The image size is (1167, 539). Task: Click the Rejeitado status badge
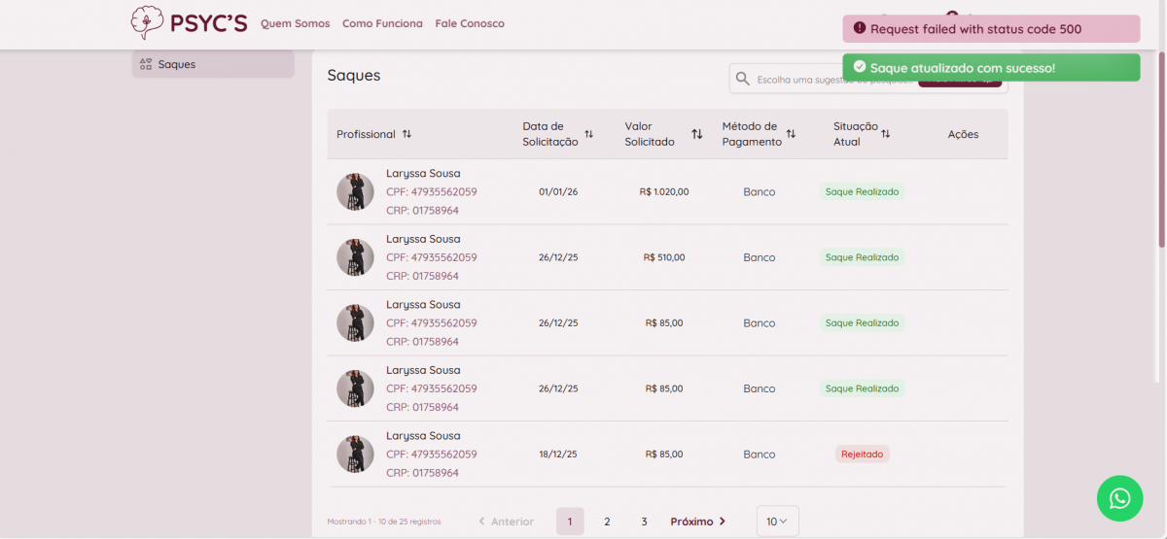[862, 454]
